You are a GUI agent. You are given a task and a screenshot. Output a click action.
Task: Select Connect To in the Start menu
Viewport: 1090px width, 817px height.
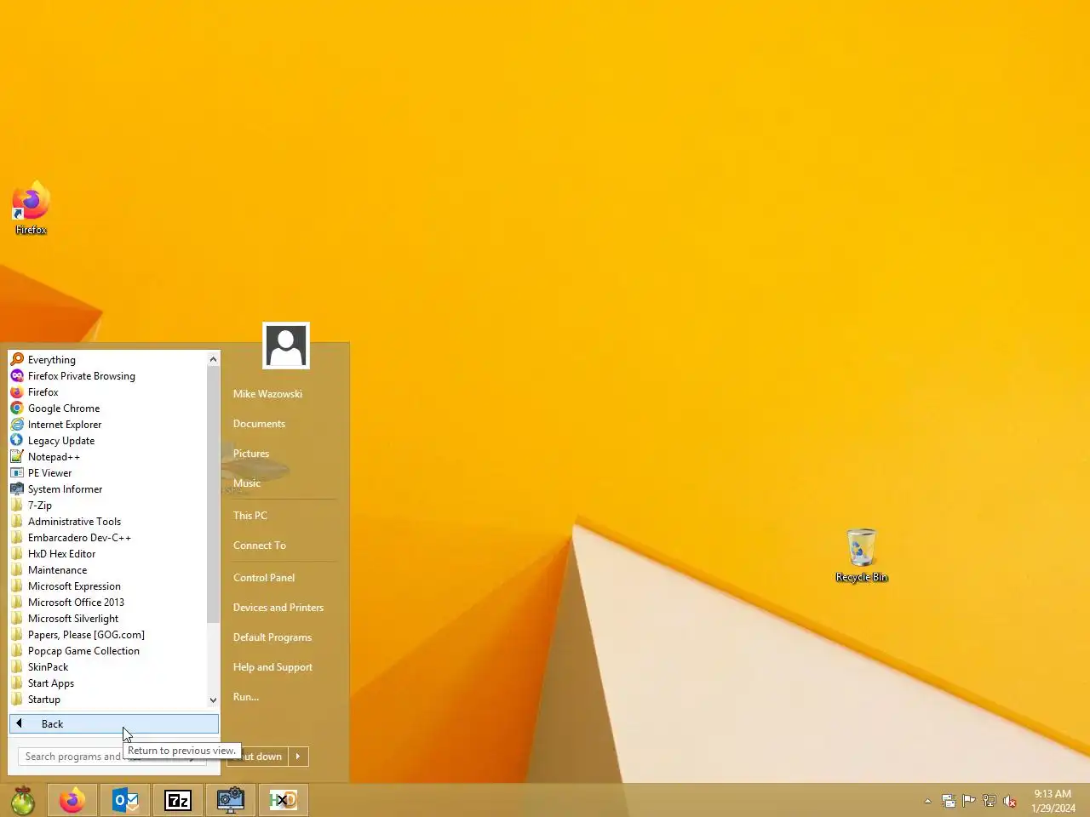pos(260,546)
